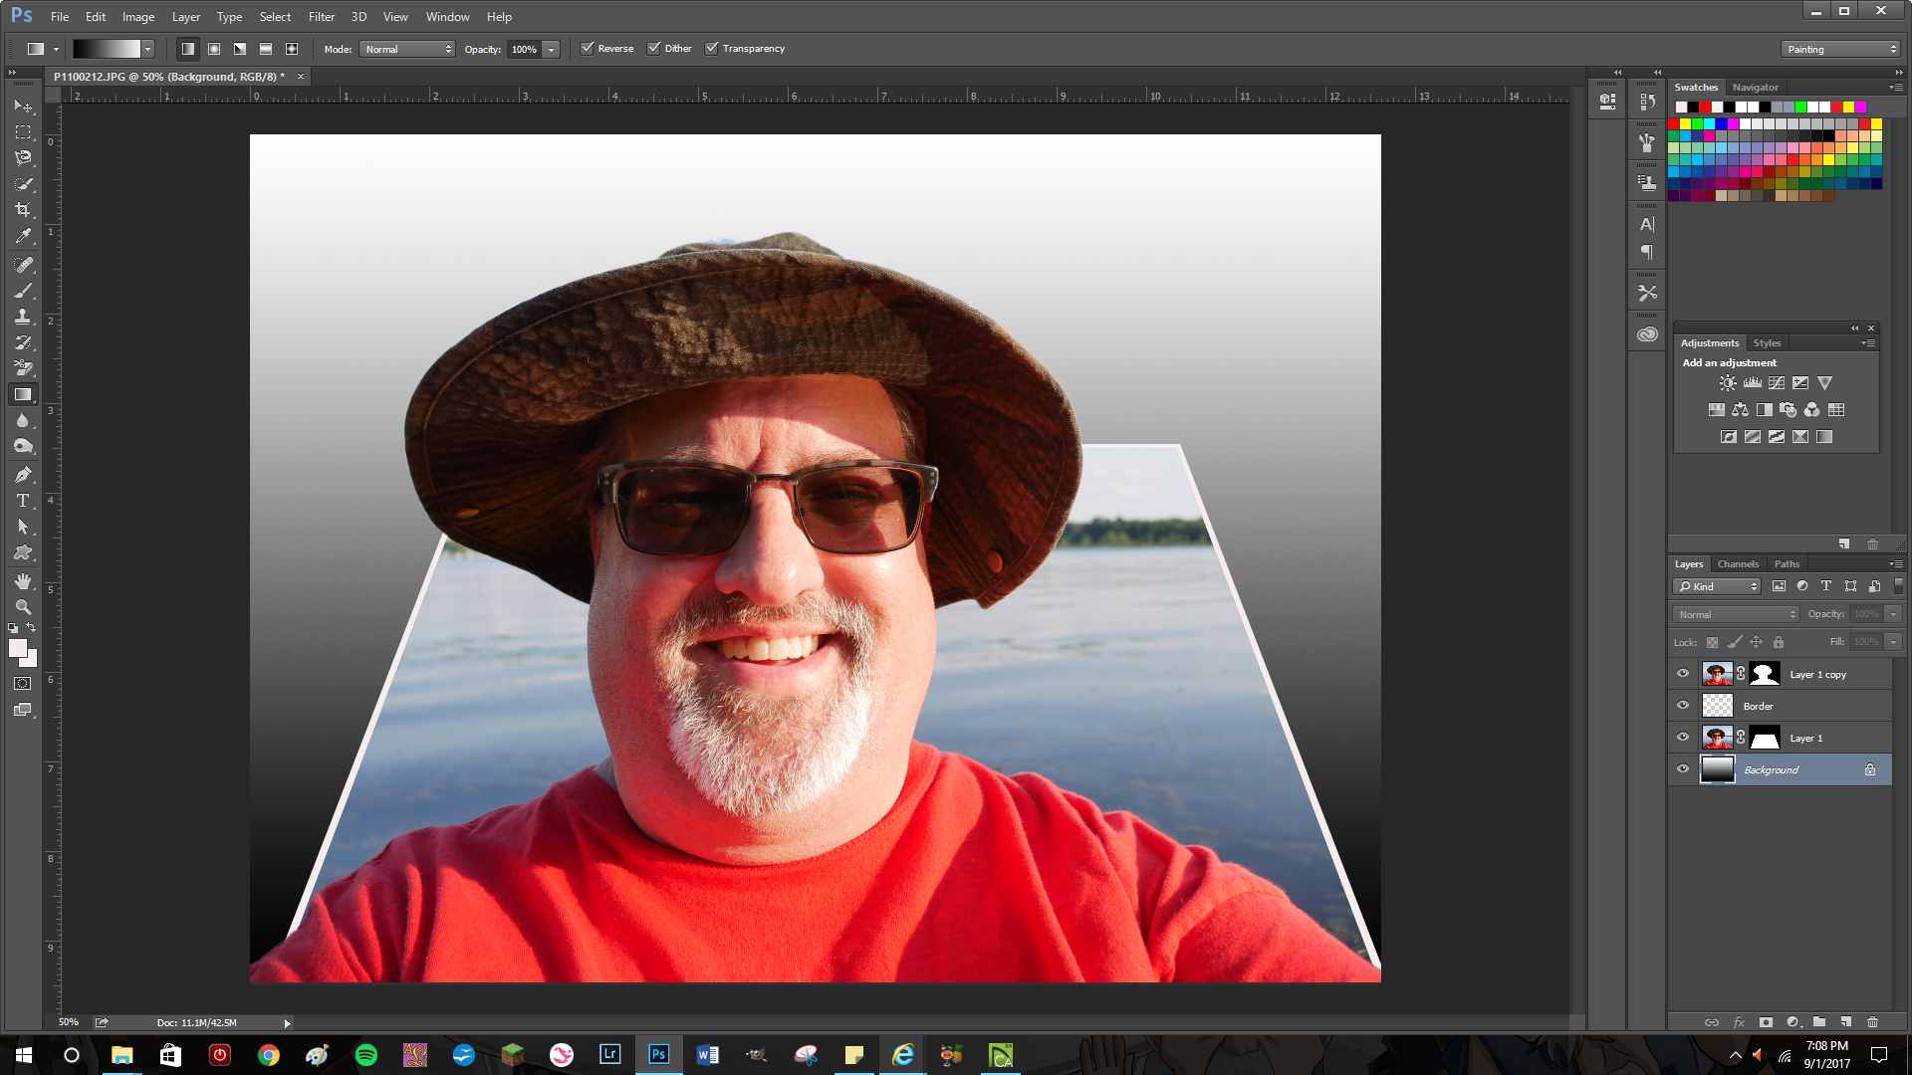Select the Quick Selection tool

[22, 184]
